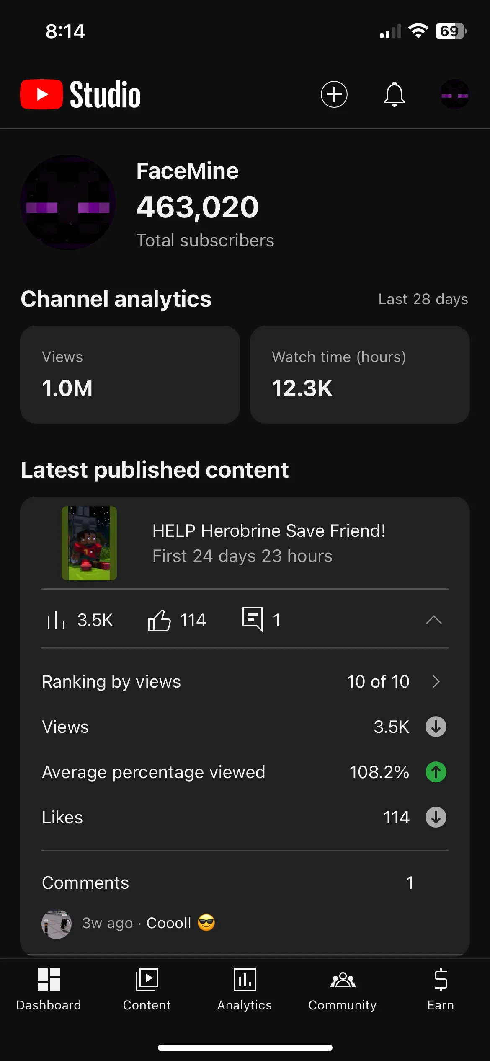This screenshot has height=1061, width=490.
Task: Open the Earn tab
Action: (x=440, y=989)
